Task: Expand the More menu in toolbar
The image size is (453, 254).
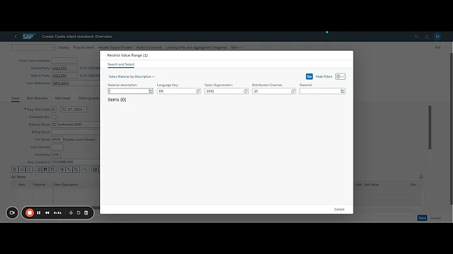Action: [237, 47]
